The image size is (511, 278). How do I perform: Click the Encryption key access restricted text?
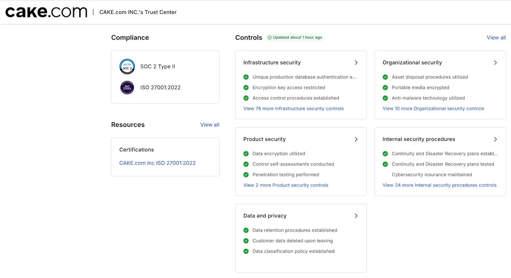click(289, 88)
